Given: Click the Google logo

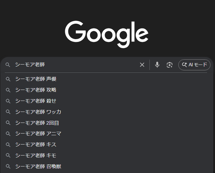Looking at the screenshot, I should [x=107, y=34].
